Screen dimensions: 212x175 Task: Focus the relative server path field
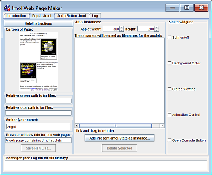click(38, 101)
